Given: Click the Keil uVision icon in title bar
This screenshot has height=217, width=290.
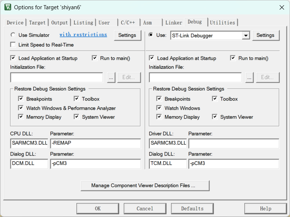Looking at the screenshot, I should 7,7.
